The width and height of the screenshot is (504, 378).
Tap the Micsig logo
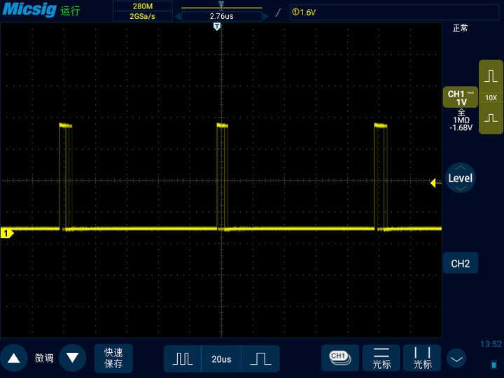[29, 9]
